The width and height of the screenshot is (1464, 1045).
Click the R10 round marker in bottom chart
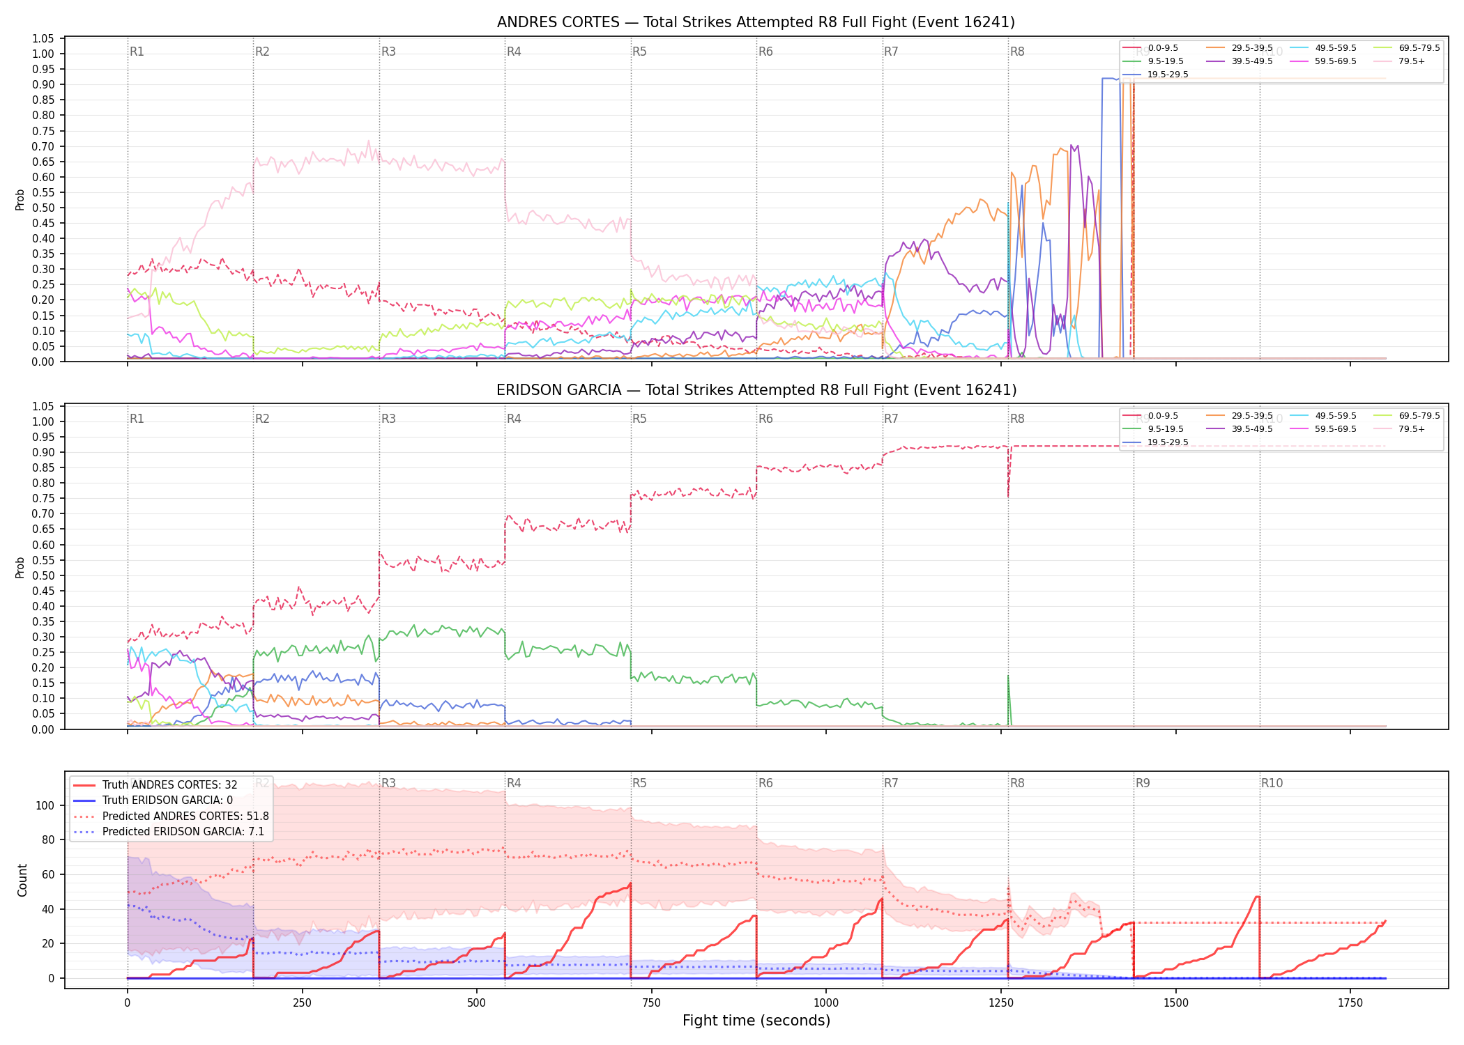tap(1272, 783)
